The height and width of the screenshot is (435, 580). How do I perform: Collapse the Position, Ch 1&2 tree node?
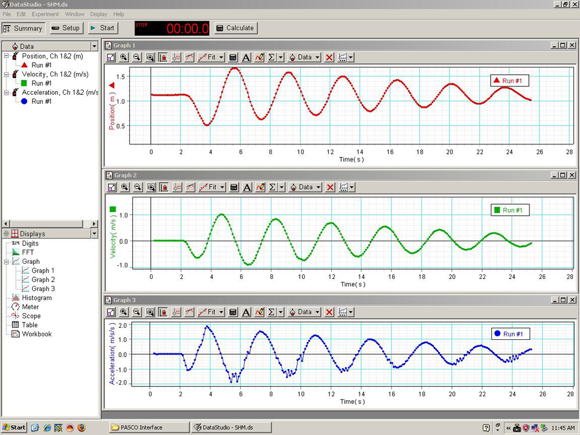point(6,56)
